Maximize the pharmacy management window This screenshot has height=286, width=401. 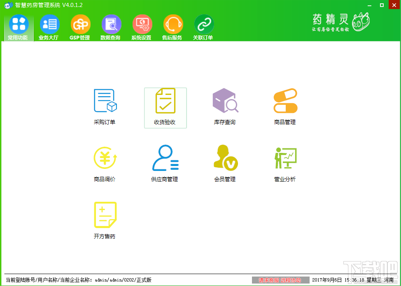pos(382,5)
